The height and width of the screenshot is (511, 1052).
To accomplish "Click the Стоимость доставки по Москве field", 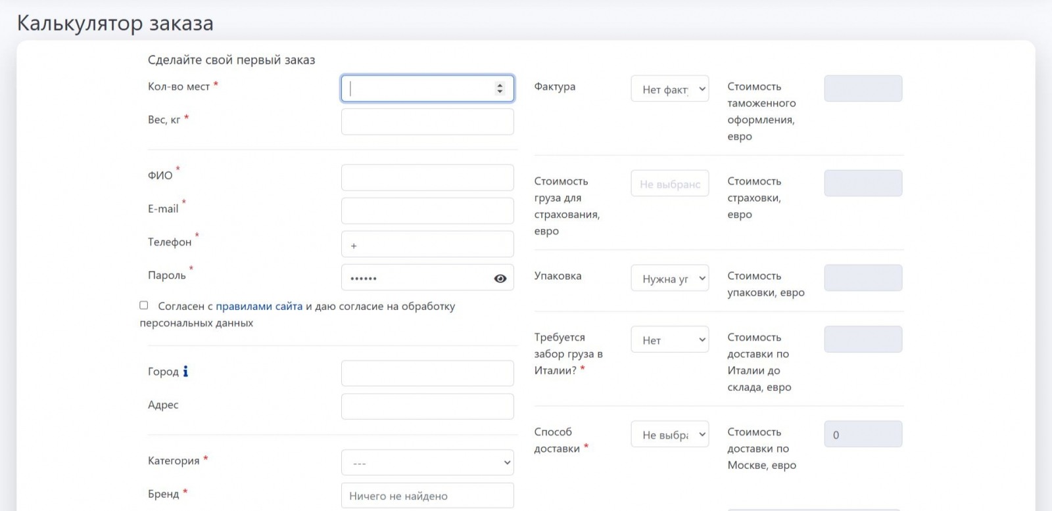I will click(863, 434).
